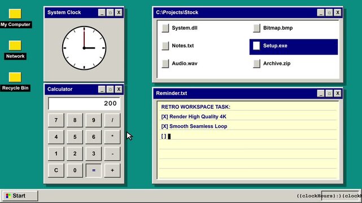This screenshot has width=362, height=203.
Task: Click the 'Render High Quality 4K' checklist line
Action: 194,117
